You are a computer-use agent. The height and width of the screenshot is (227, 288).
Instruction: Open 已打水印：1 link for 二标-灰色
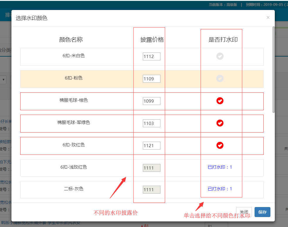220,189
